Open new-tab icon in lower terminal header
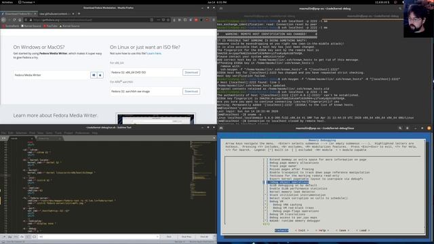Viewport: 434px width, 244px height. click(221, 128)
